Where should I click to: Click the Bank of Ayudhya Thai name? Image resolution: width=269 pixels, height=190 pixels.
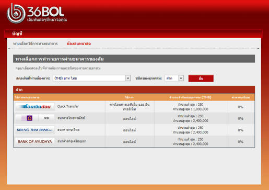72,141
